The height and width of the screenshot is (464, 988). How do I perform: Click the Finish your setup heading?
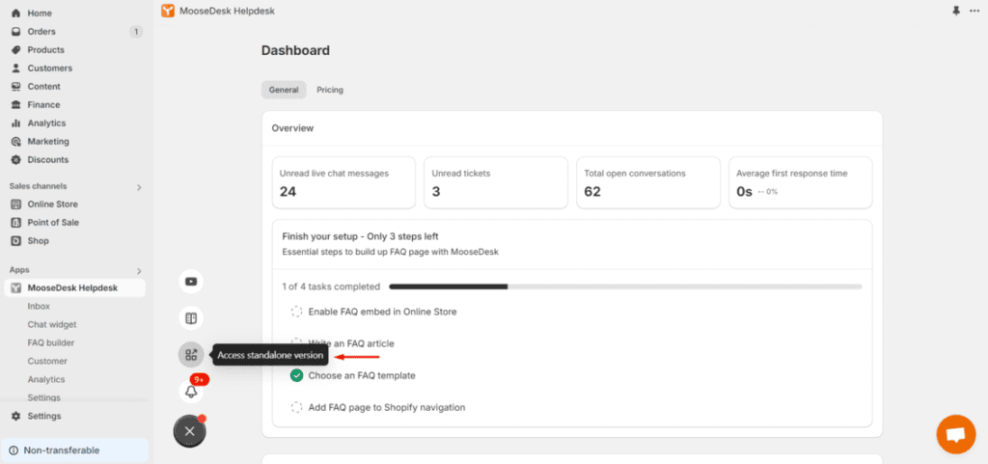(x=361, y=236)
